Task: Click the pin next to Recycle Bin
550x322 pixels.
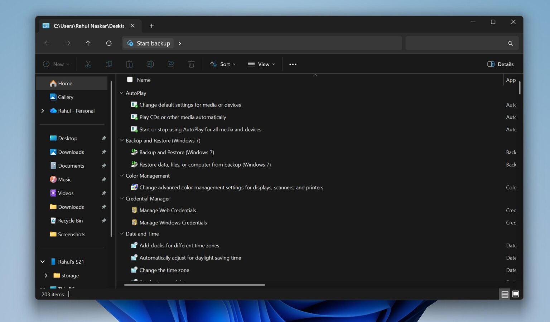Action: pyautogui.click(x=104, y=221)
